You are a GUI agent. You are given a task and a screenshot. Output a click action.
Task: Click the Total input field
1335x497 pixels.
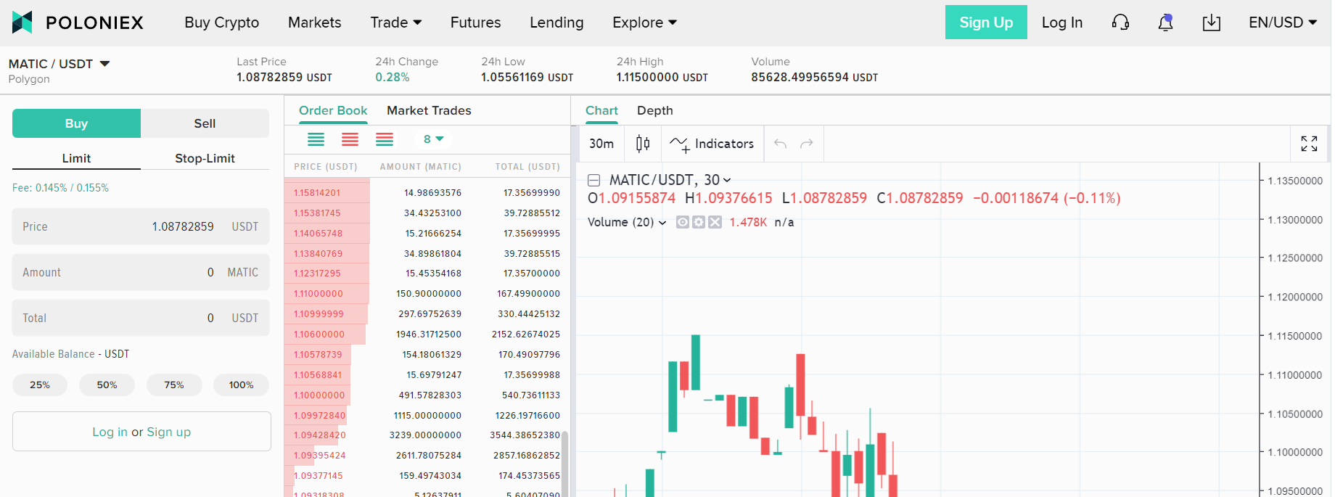[141, 318]
